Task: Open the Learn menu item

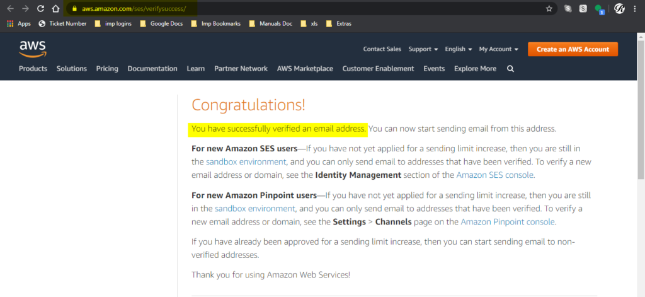Action: pos(196,69)
